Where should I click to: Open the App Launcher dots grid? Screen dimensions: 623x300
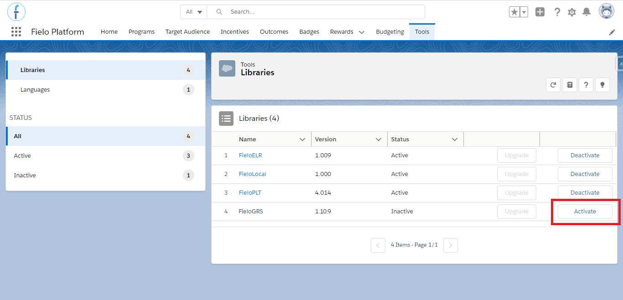tap(16, 31)
